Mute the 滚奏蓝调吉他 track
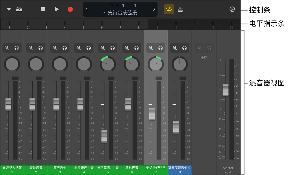 point(175,48)
